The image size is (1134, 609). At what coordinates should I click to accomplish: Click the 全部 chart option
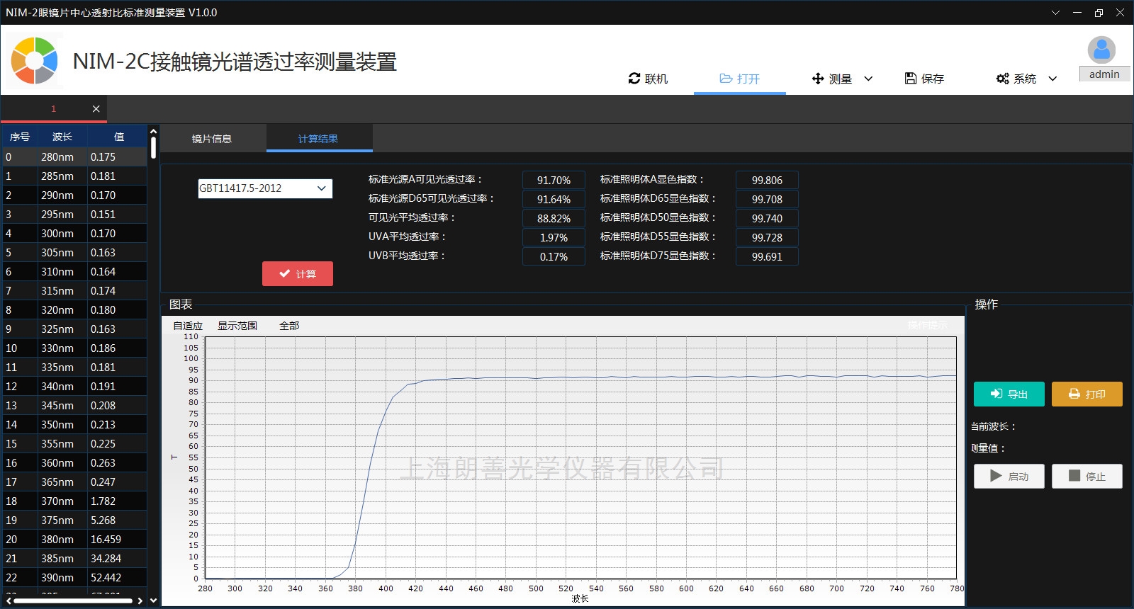point(289,326)
